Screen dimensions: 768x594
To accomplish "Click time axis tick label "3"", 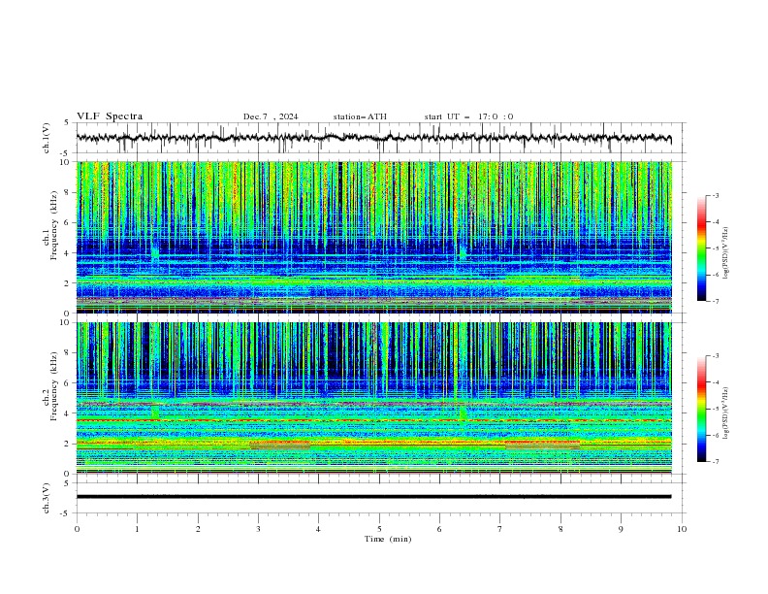I will (x=258, y=529).
